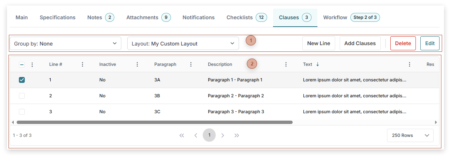Tick the checkbox for line 3
This screenshot has width=451, height=158.
pos(22,112)
